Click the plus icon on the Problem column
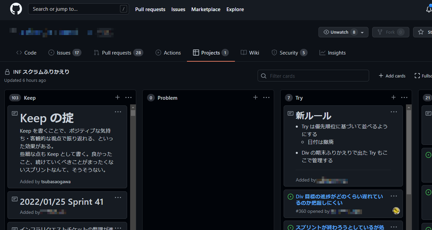 click(255, 97)
